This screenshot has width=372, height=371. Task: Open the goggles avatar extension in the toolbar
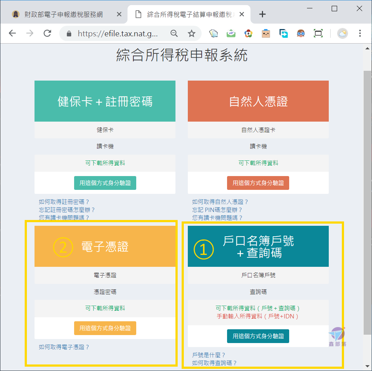click(300, 33)
